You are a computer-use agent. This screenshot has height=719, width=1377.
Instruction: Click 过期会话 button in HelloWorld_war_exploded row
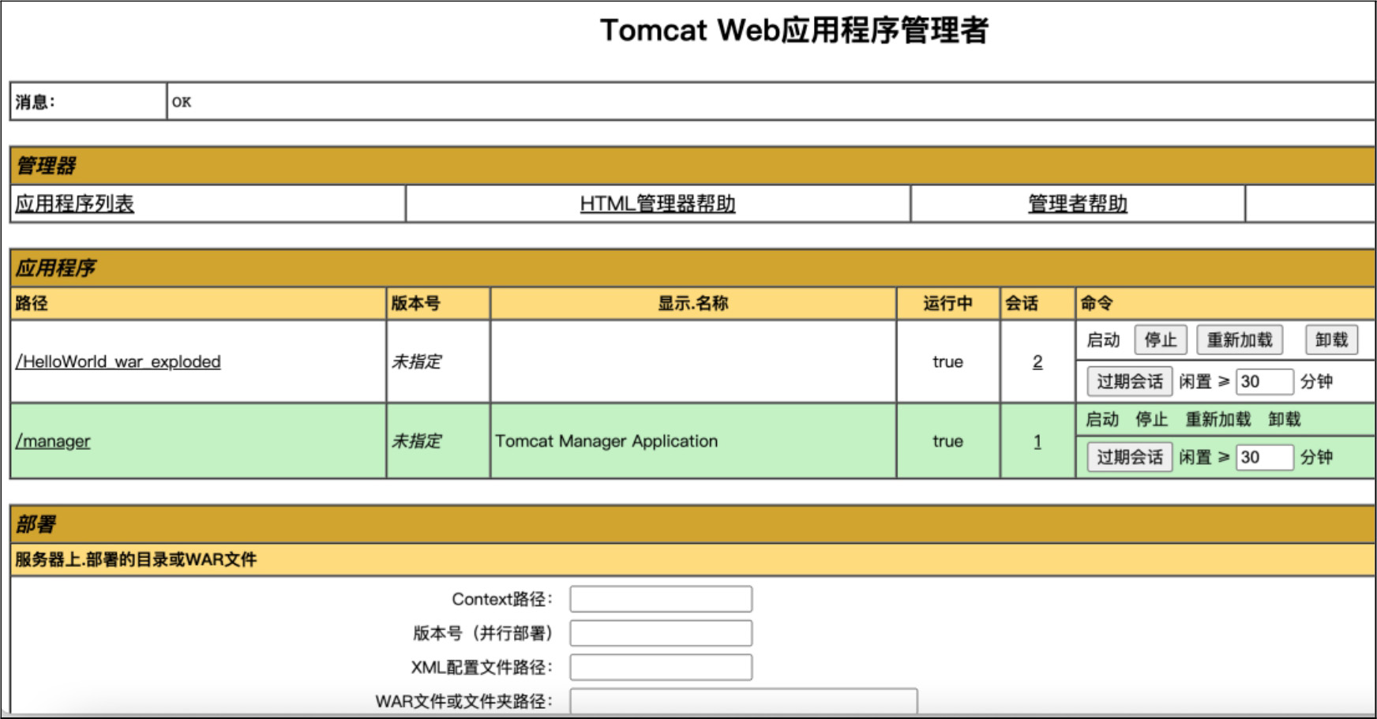(1130, 382)
